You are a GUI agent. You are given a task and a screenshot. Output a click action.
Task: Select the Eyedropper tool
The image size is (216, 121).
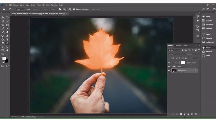pos(3,29)
